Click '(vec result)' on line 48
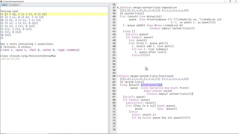Screen dimensions: 239x134 pyautogui.click(x=138, y=40)
